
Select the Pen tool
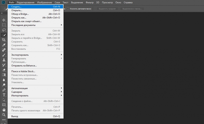(4, 90)
